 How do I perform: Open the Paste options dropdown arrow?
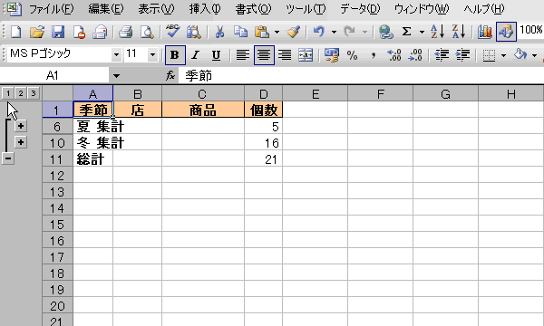[x=277, y=33]
